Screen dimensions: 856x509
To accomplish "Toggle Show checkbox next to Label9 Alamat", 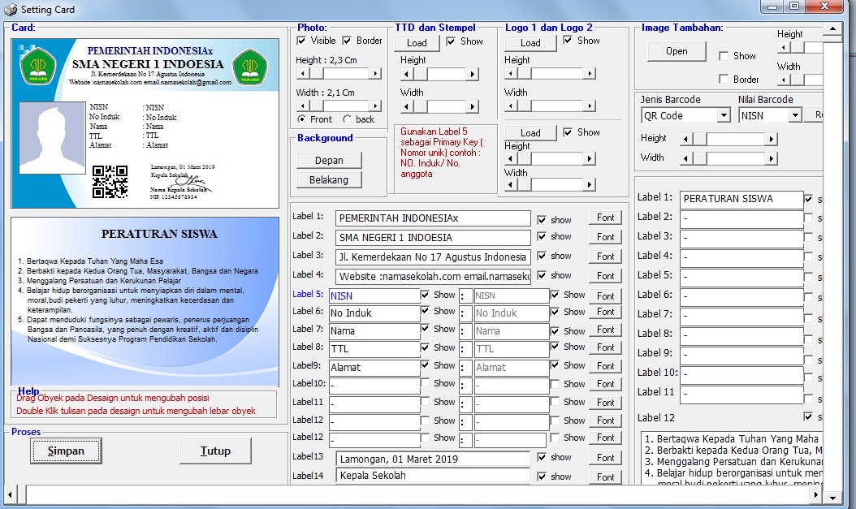I will tap(425, 365).
